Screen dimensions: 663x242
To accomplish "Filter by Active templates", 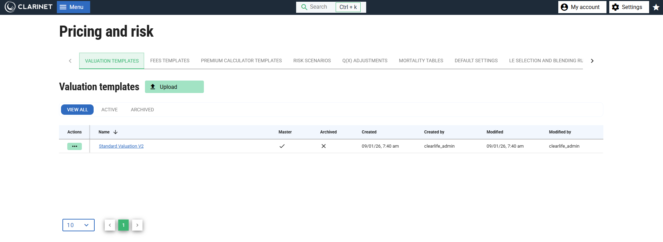I will (110, 110).
